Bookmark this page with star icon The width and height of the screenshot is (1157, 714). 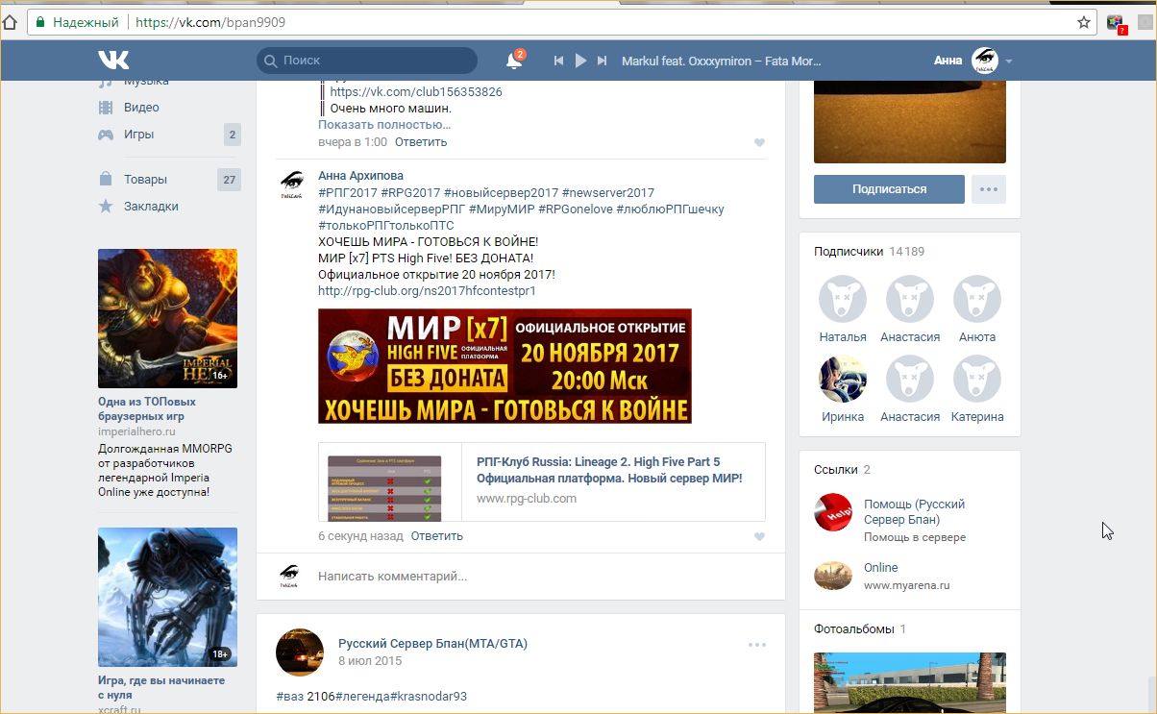1084,22
